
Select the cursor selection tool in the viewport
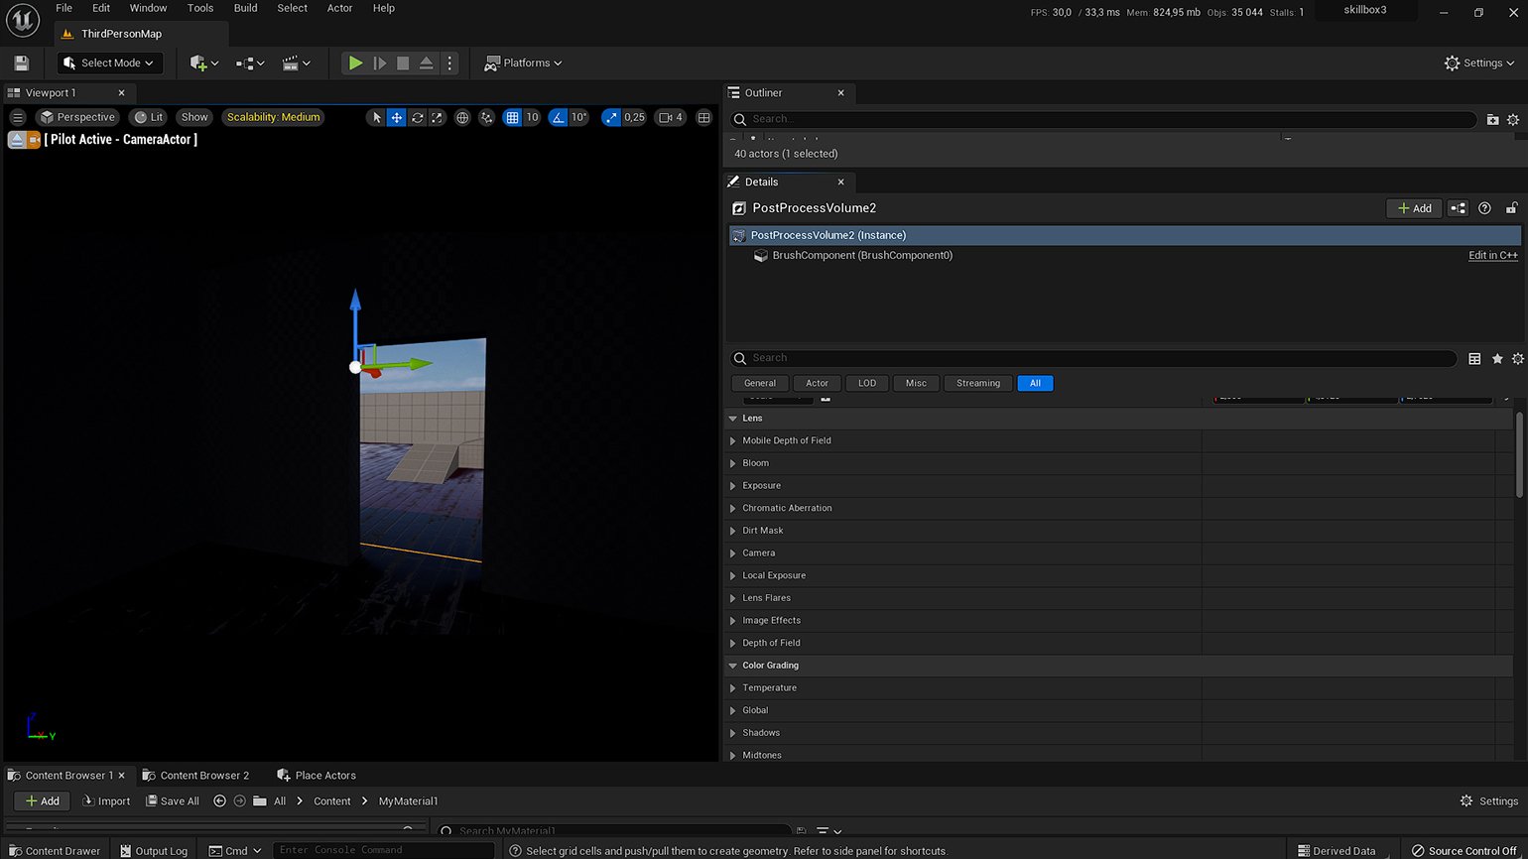click(375, 117)
